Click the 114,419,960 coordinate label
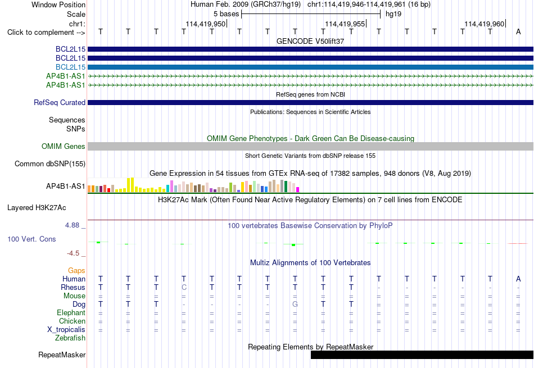Screen dimensions: 534x368 [485, 24]
